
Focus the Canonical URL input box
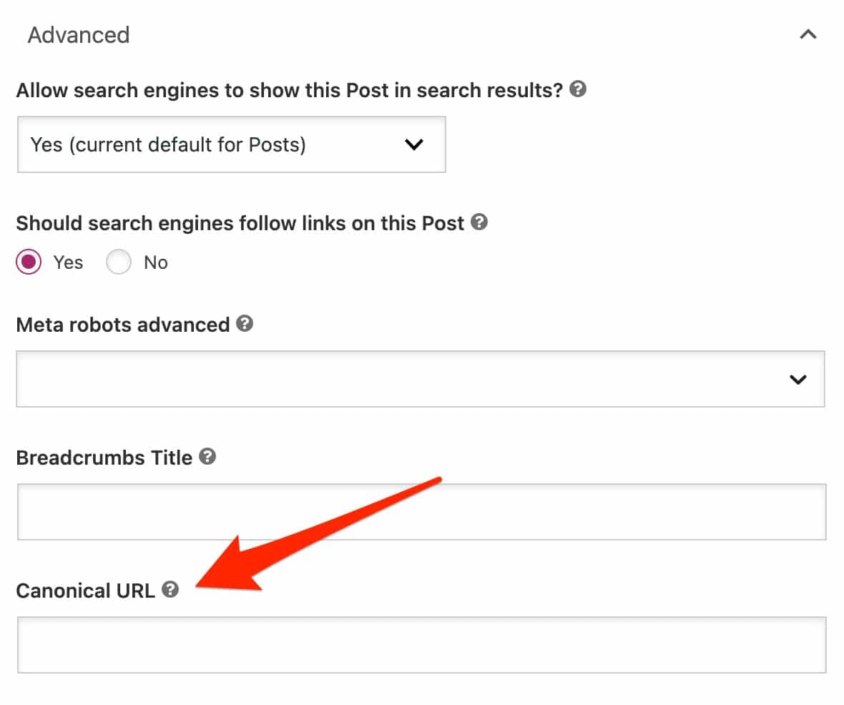[x=422, y=644]
